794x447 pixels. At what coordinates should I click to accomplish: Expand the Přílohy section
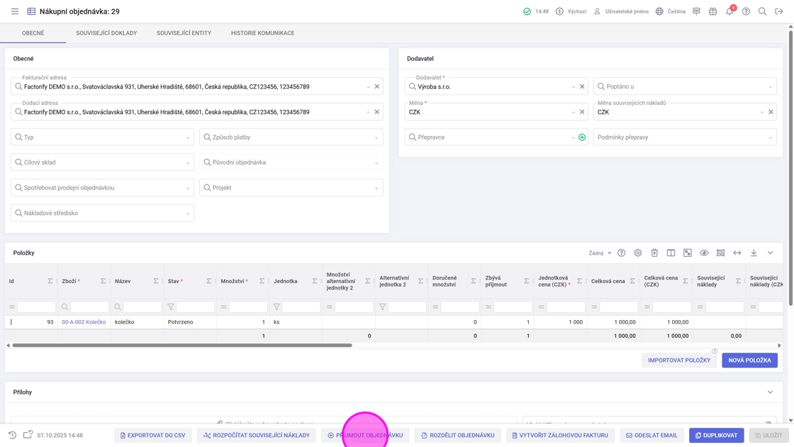pyautogui.click(x=770, y=392)
